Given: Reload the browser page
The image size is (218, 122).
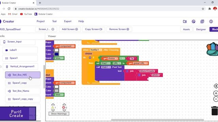Looking at the screenshot, I should 9,9.
